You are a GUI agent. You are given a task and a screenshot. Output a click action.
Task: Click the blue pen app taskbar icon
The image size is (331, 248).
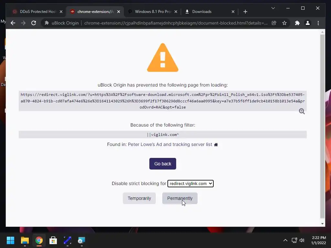click(x=67, y=240)
